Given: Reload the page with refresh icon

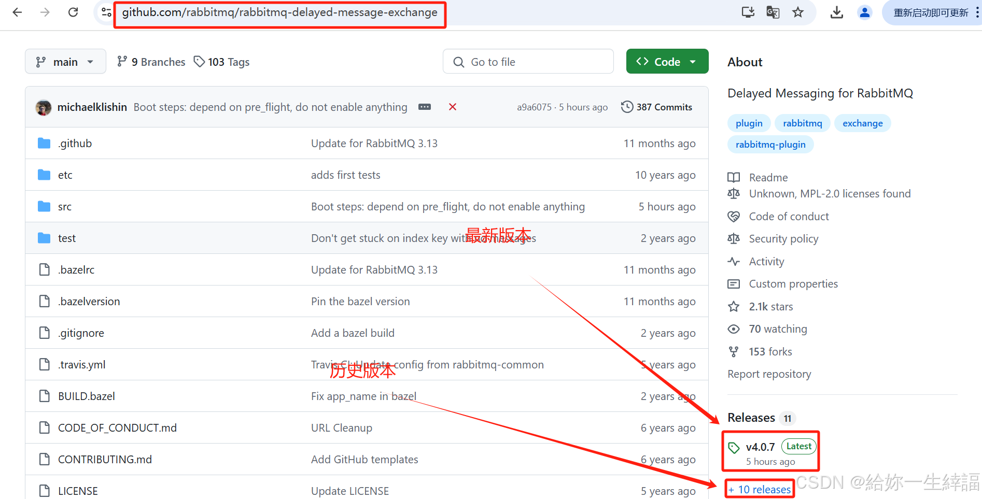Looking at the screenshot, I should coord(73,12).
